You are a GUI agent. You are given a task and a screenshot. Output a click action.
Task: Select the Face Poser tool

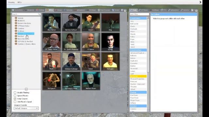[x=138, y=98]
